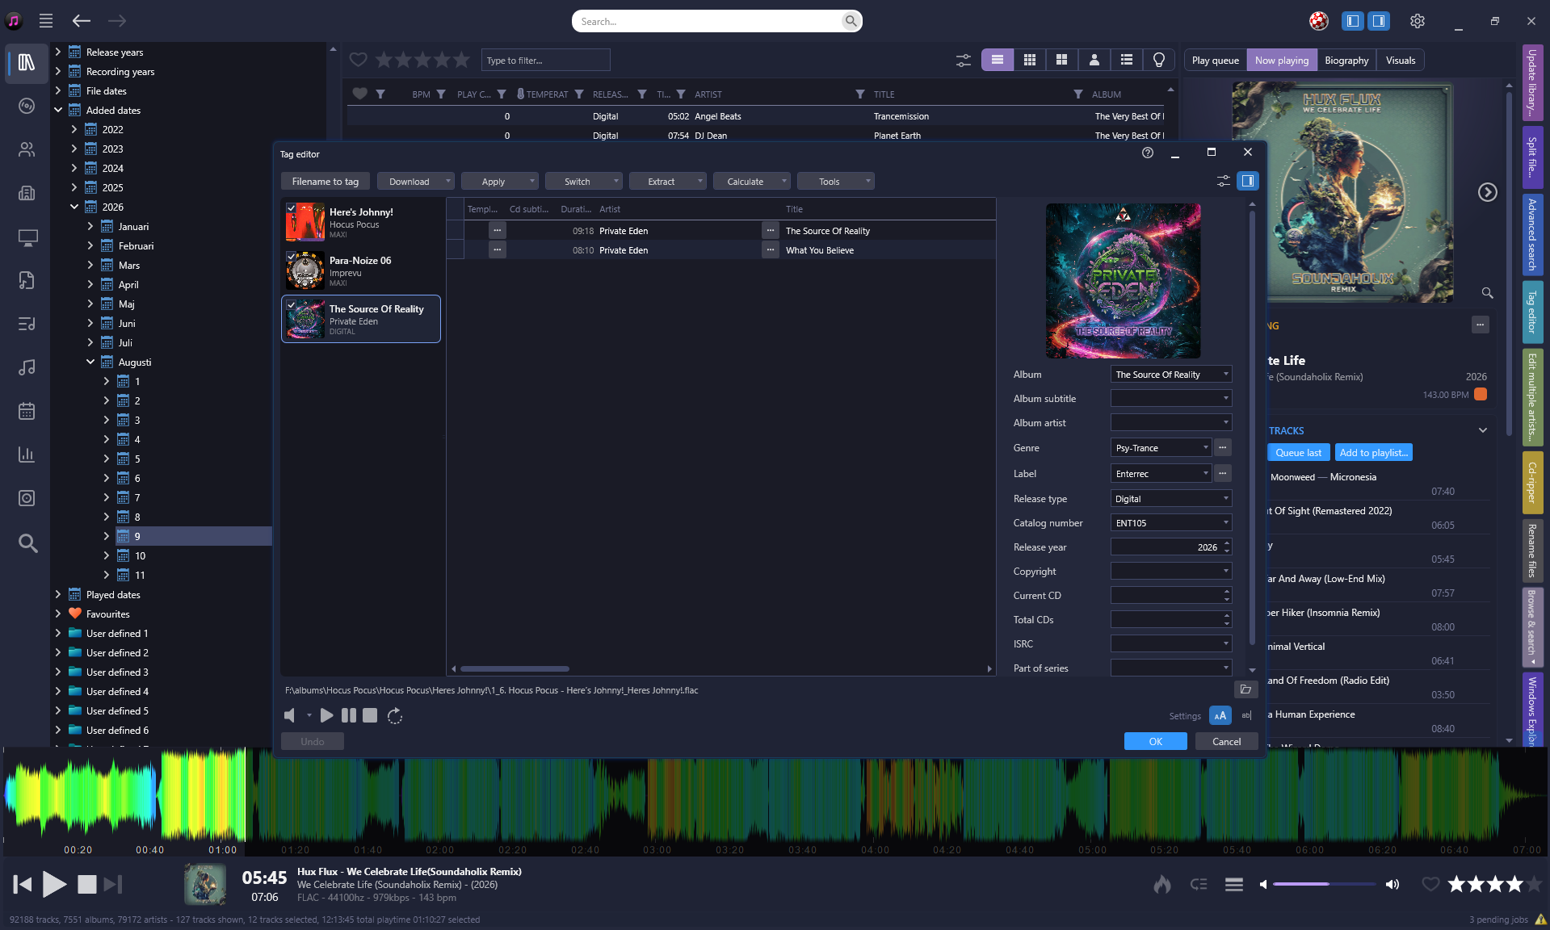Open filter settings sliders in track browser
1550x930 pixels.
pyautogui.click(x=964, y=60)
